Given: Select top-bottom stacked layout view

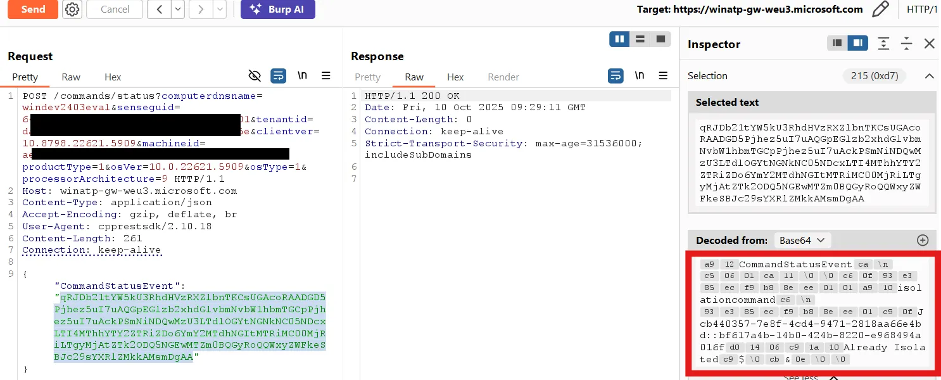Looking at the screenshot, I should tap(640, 39).
